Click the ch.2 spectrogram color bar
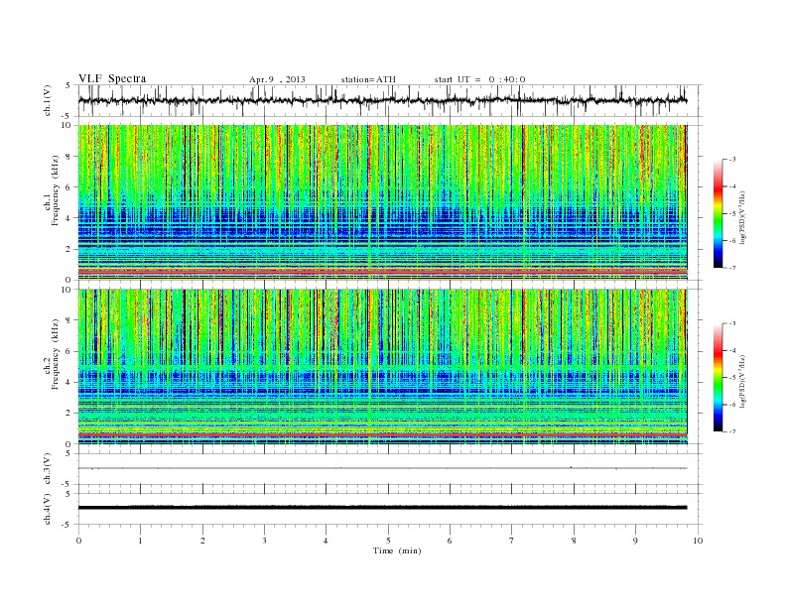Viewport: 786px width, 607px height. 718,378
